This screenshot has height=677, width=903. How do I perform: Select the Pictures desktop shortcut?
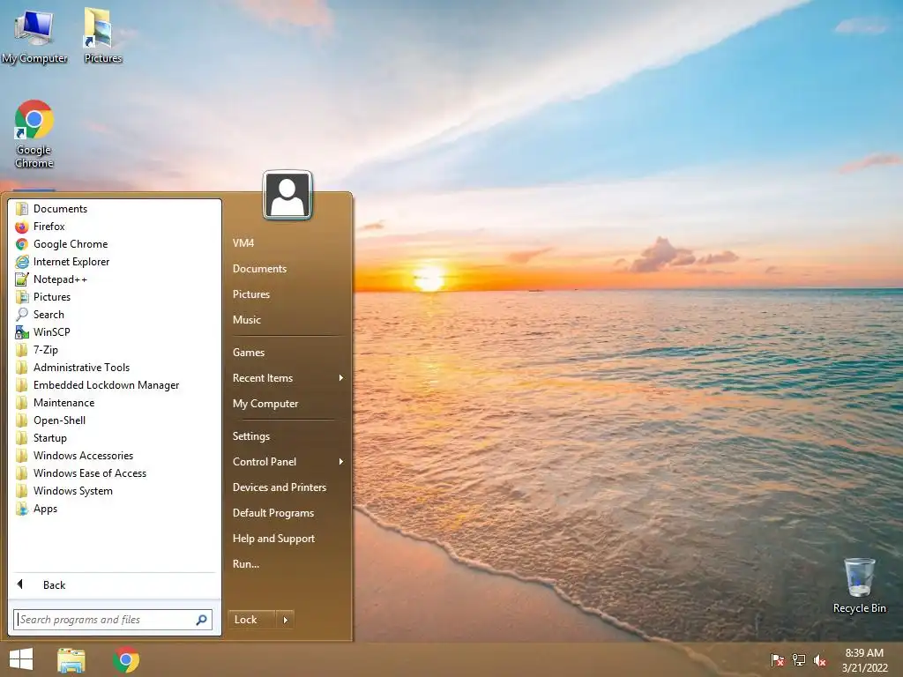coord(102,36)
